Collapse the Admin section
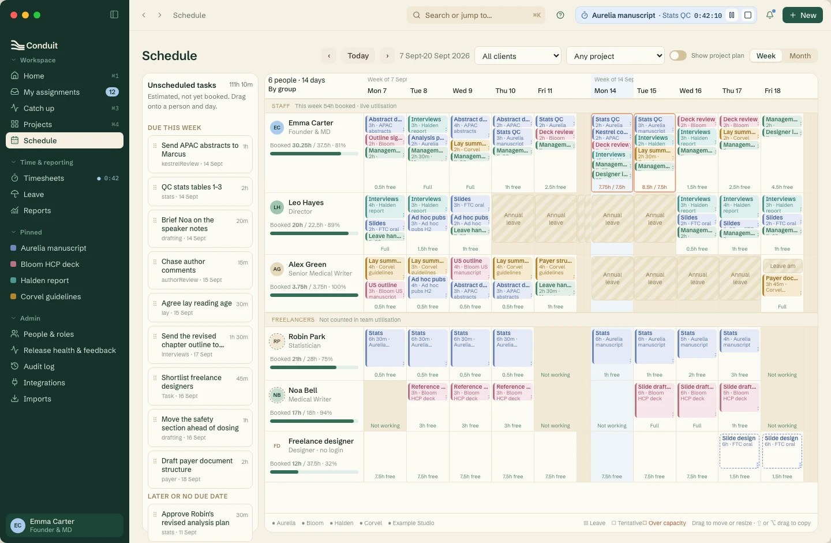Viewport: 831px width, 543px height. [26, 318]
